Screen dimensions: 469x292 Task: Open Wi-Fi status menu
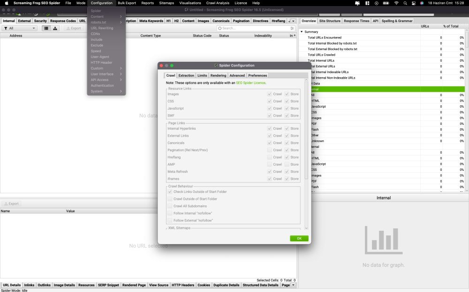[x=396, y=3]
